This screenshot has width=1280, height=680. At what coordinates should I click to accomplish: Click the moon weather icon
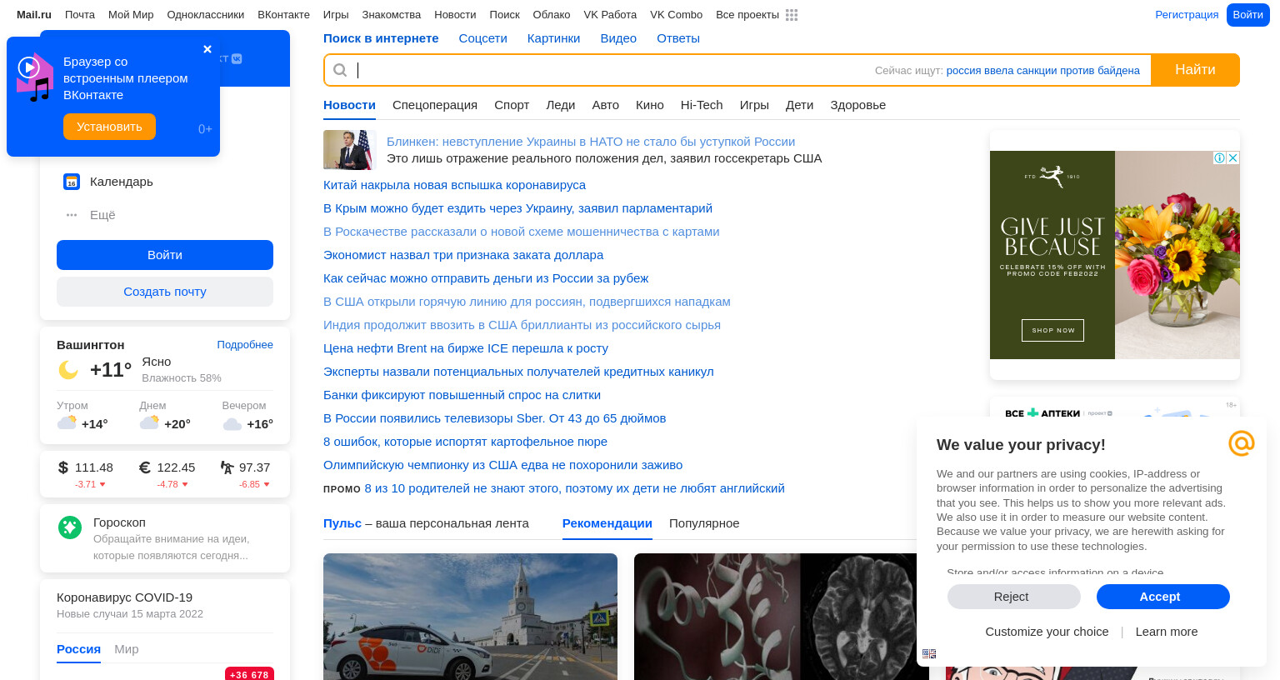tap(68, 369)
